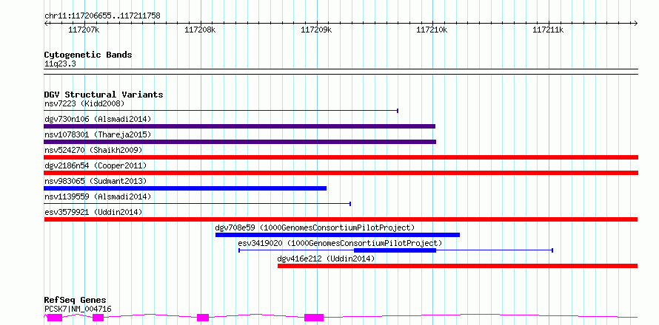Click the dgv416e212 red variant bar
The width and height of the screenshot is (659, 325).
coord(458,266)
